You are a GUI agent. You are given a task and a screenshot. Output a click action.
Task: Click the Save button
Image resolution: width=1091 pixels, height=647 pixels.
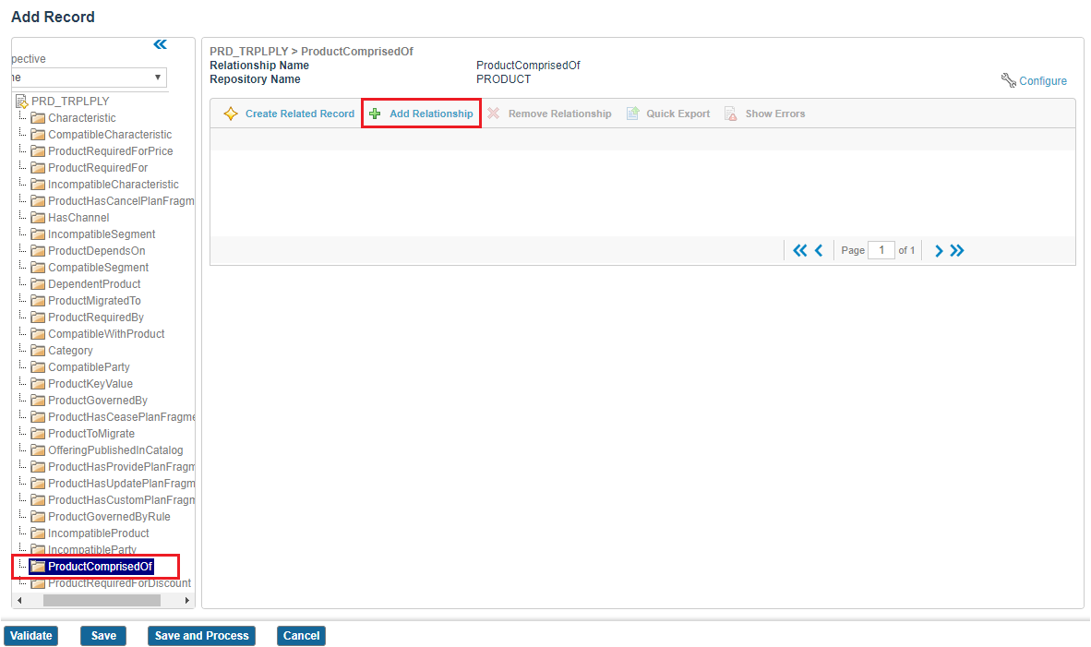coord(103,636)
